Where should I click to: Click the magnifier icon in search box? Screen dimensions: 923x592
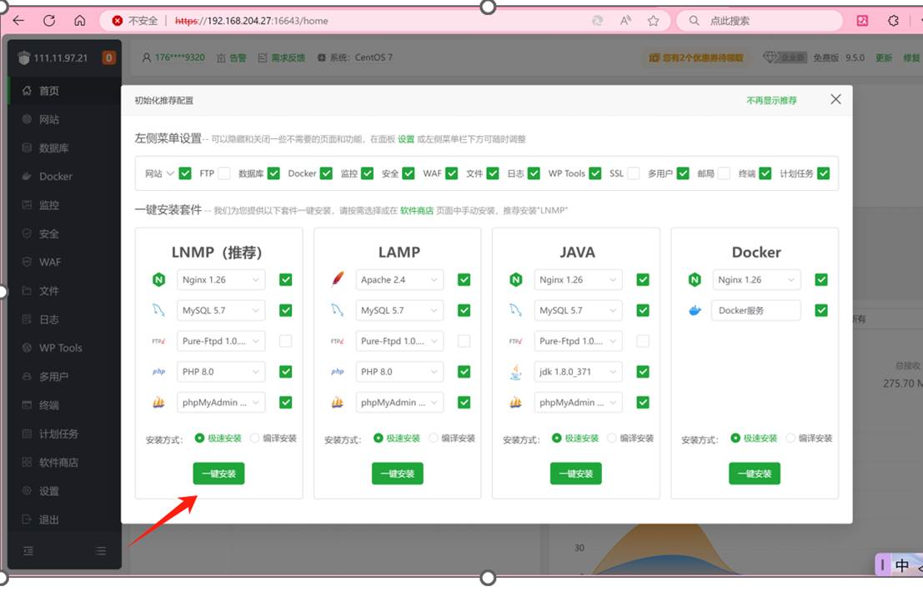click(695, 21)
